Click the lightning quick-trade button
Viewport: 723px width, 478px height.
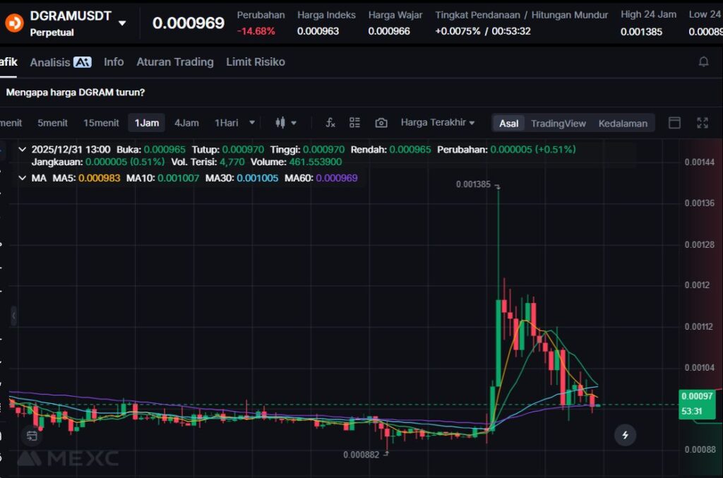point(625,435)
